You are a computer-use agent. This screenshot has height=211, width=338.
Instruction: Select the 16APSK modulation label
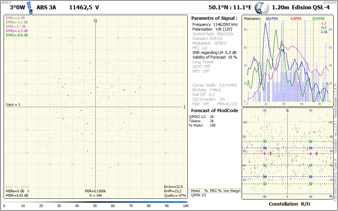[271, 19]
